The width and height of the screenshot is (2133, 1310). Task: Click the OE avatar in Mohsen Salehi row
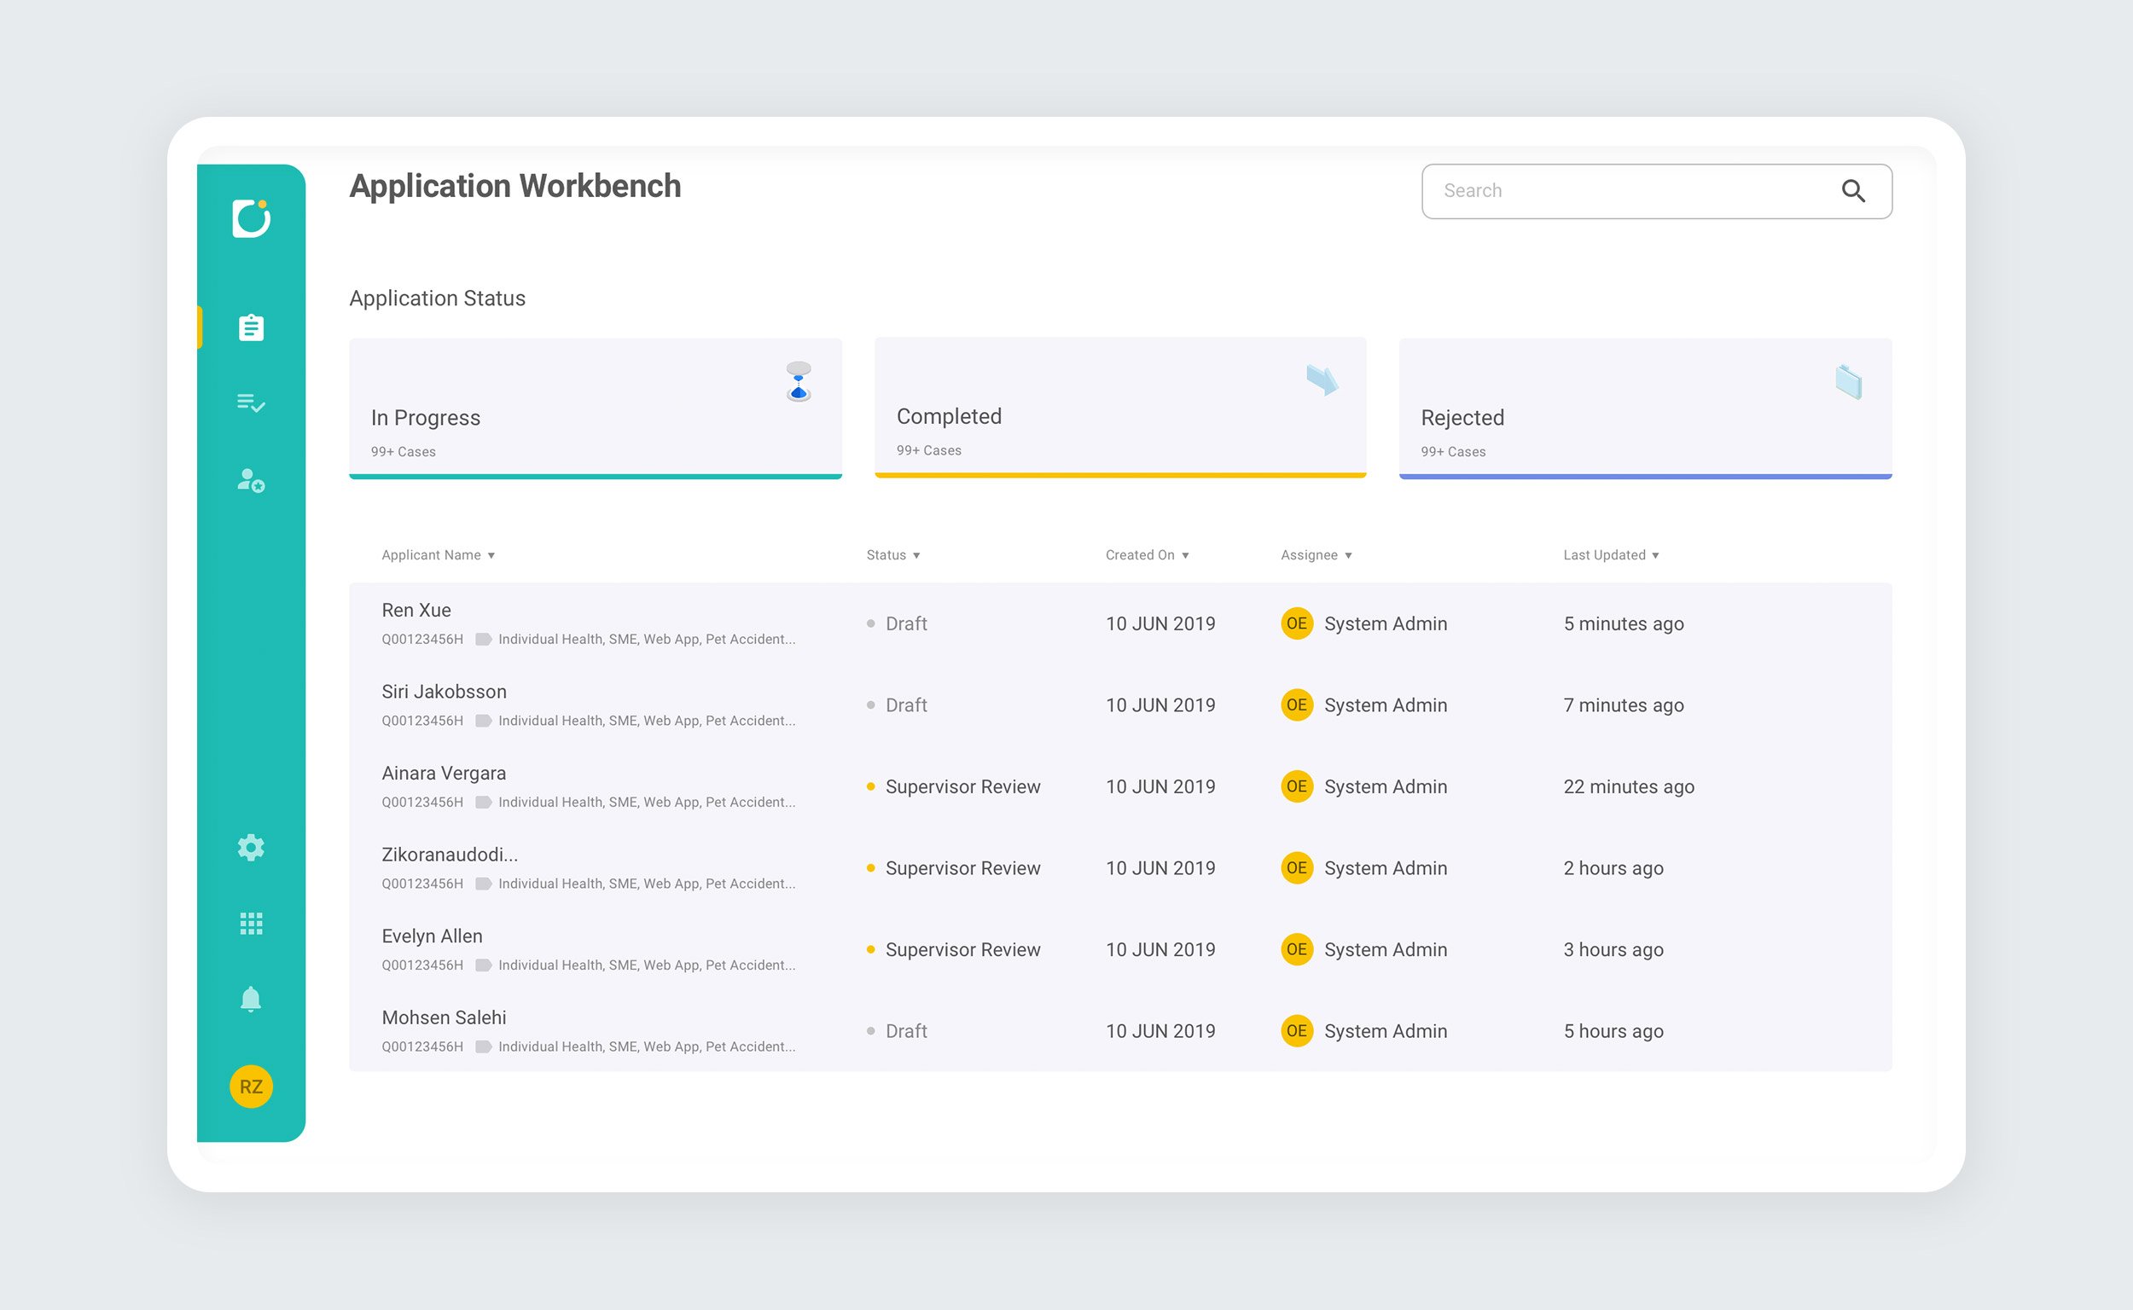[x=1297, y=1030]
